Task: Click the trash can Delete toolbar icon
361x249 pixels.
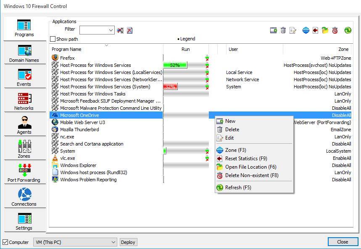Action: pyautogui.click(x=283, y=30)
